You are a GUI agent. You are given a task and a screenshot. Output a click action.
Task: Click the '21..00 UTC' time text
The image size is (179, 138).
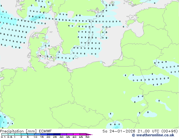pos(149,131)
